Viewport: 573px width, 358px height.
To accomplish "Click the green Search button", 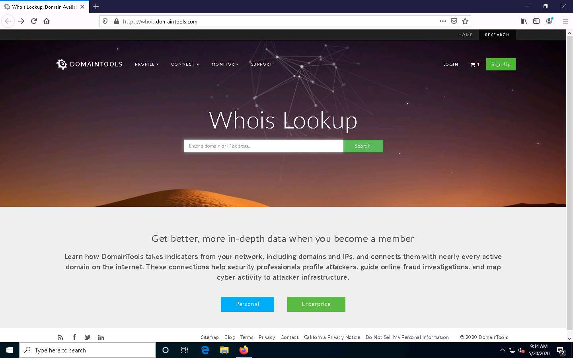I will [363, 146].
